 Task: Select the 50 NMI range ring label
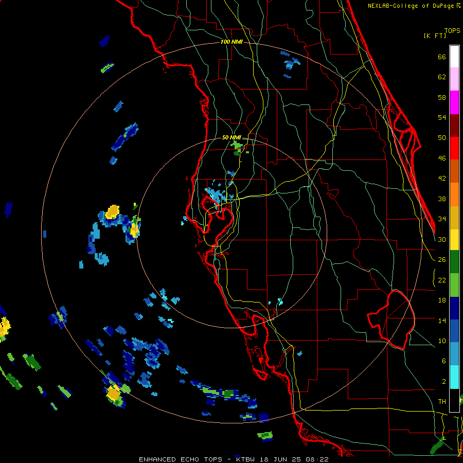click(232, 137)
